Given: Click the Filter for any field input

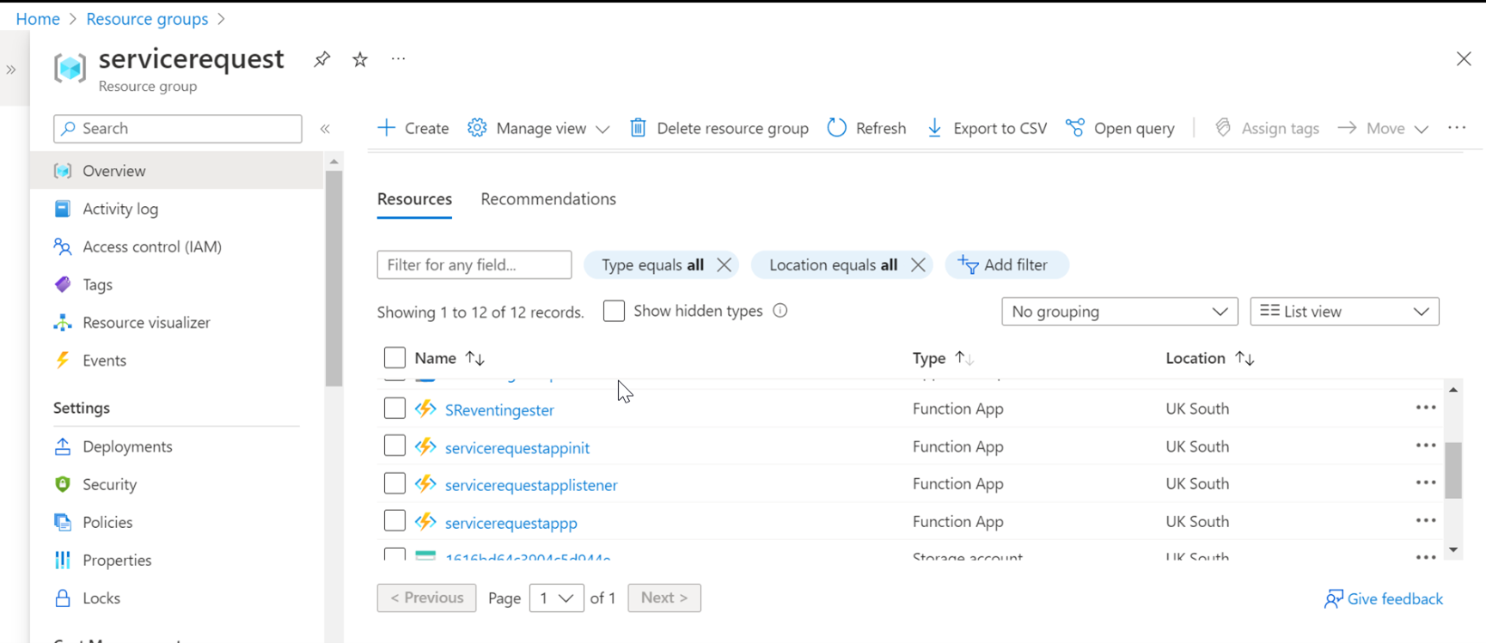Looking at the screenshot, I should coord(474,265).
